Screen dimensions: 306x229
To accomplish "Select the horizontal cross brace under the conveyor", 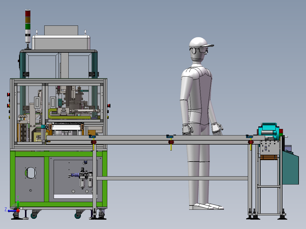I will [x=172, y=178].
